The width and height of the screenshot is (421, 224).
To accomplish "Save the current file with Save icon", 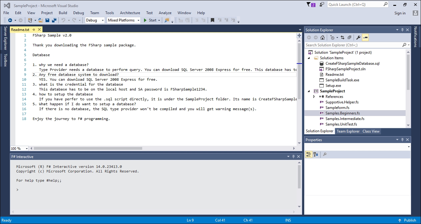I will [47, 20].
